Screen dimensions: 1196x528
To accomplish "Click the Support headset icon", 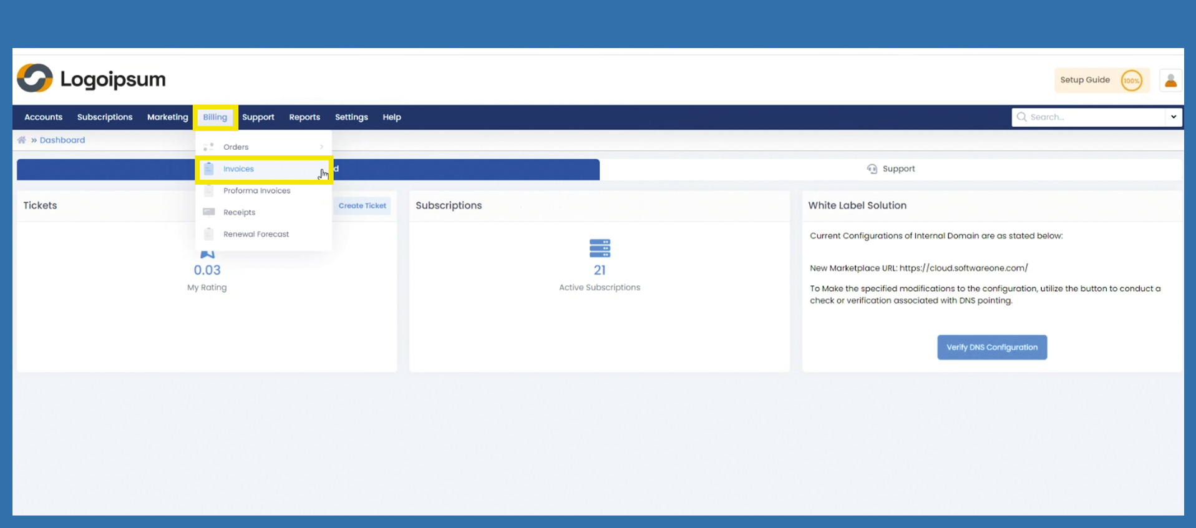I will click(872, 169).
